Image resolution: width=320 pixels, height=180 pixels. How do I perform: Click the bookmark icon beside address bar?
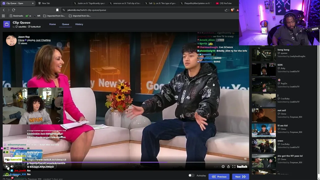click(57, 10)
